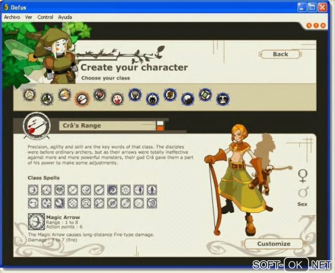Choose the skull and crossbones spell icon
This screenshot has height=273, width=335.
pyautogui.click(x=86, y=203)
